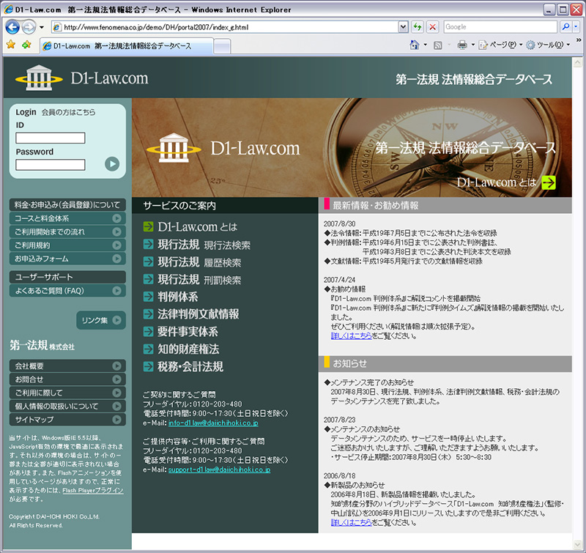Open the 会社概要 sidebar item
586x553 pixels.
click(67, 365)
